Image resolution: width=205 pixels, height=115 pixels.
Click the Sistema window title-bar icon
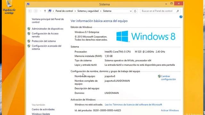(x=28, y=4)
